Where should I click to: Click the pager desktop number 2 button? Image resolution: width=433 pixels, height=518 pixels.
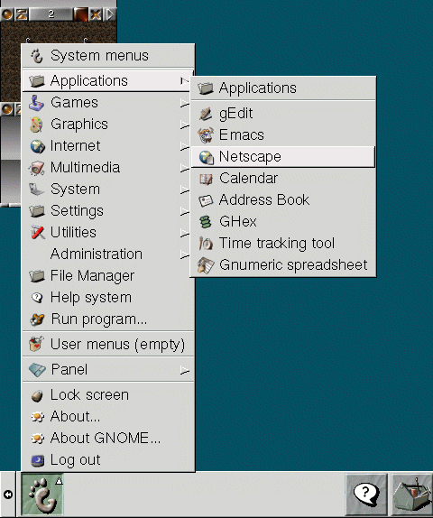pos(51,14)
